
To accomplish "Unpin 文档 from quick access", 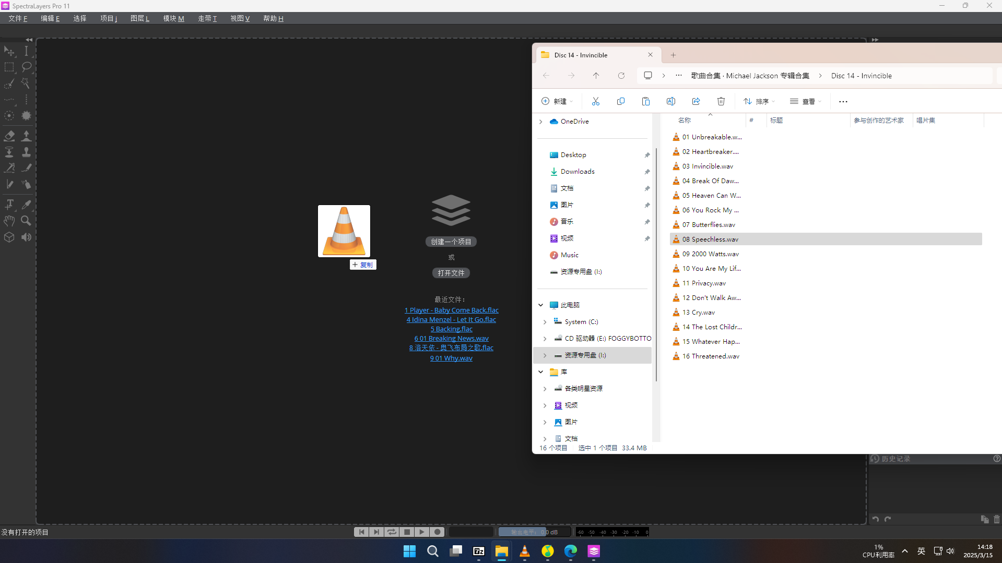I will pyautogui.click(x=647, y=188).
